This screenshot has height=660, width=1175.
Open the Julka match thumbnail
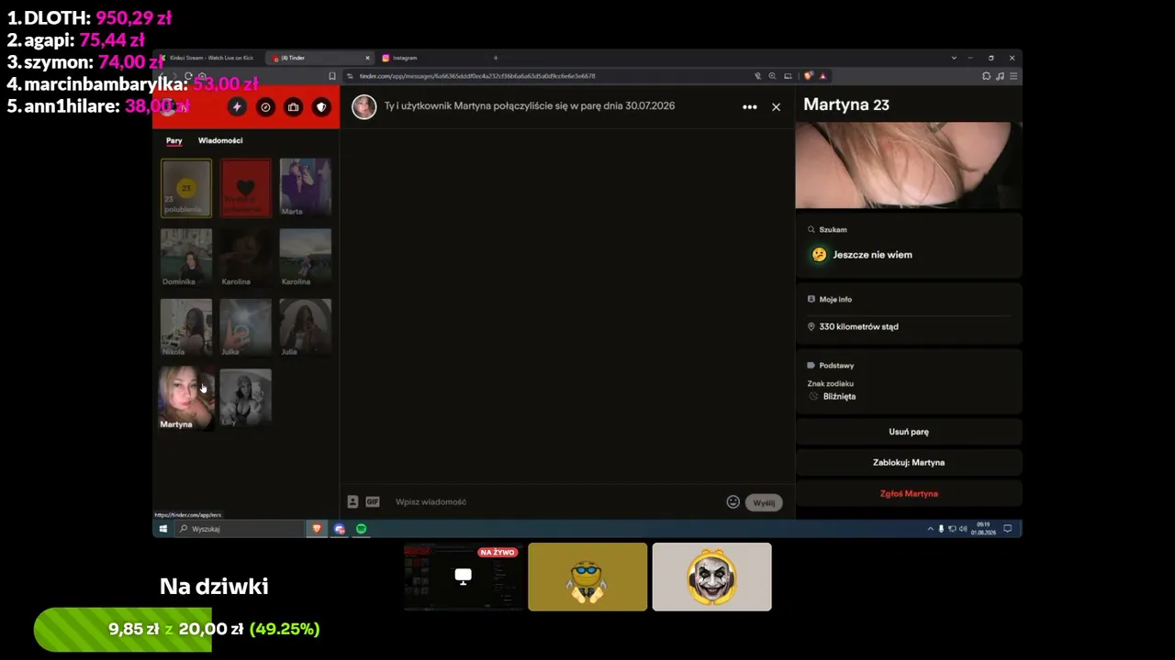246,327
